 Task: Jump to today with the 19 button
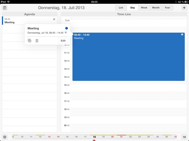click(x=184, y=137)
